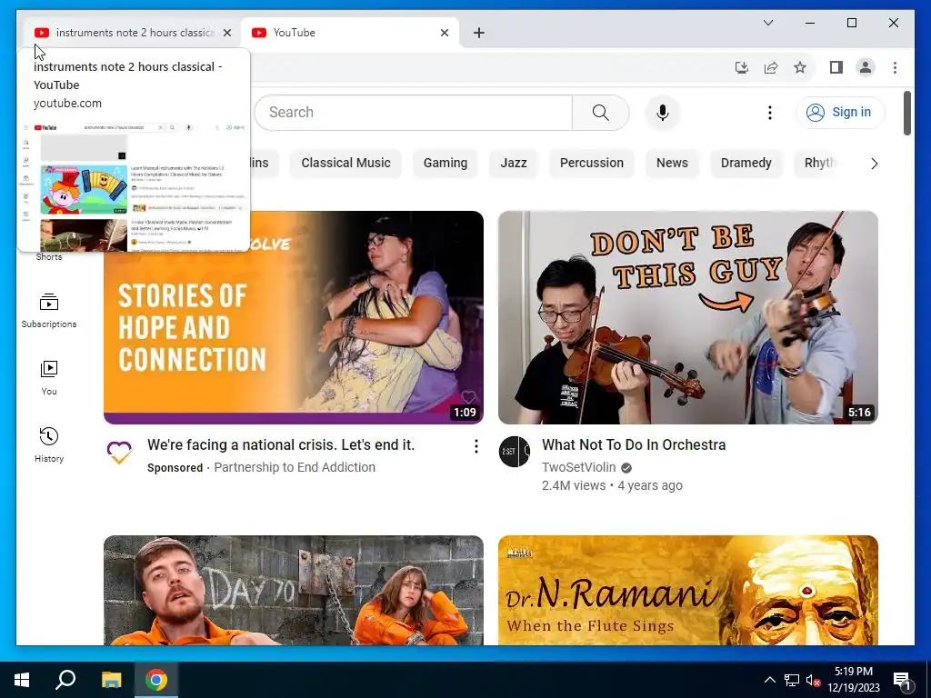Filter by News chip
931x698 pixels.
click(x=672, y=164)
